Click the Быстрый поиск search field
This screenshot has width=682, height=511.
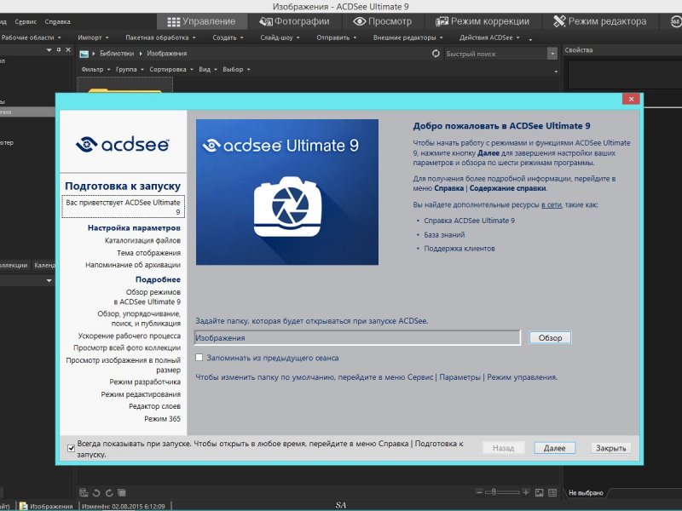(496, 54)
